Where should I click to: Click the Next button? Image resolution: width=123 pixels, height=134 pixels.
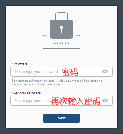coord(61,118)
